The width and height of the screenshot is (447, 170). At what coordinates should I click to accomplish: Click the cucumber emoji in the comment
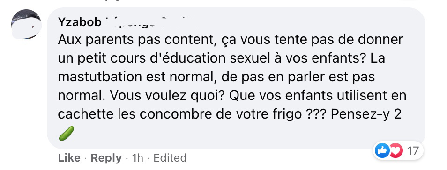click(67, 133)
